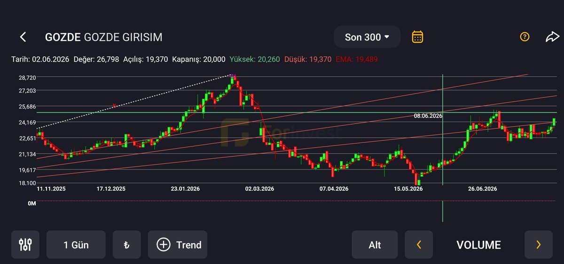Select the Açılış: 19,370 value

[146, 59]
